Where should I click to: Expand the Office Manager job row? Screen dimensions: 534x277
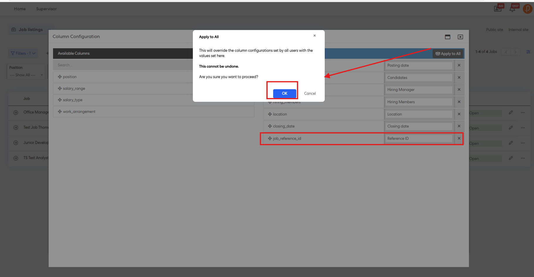point(16,113)
